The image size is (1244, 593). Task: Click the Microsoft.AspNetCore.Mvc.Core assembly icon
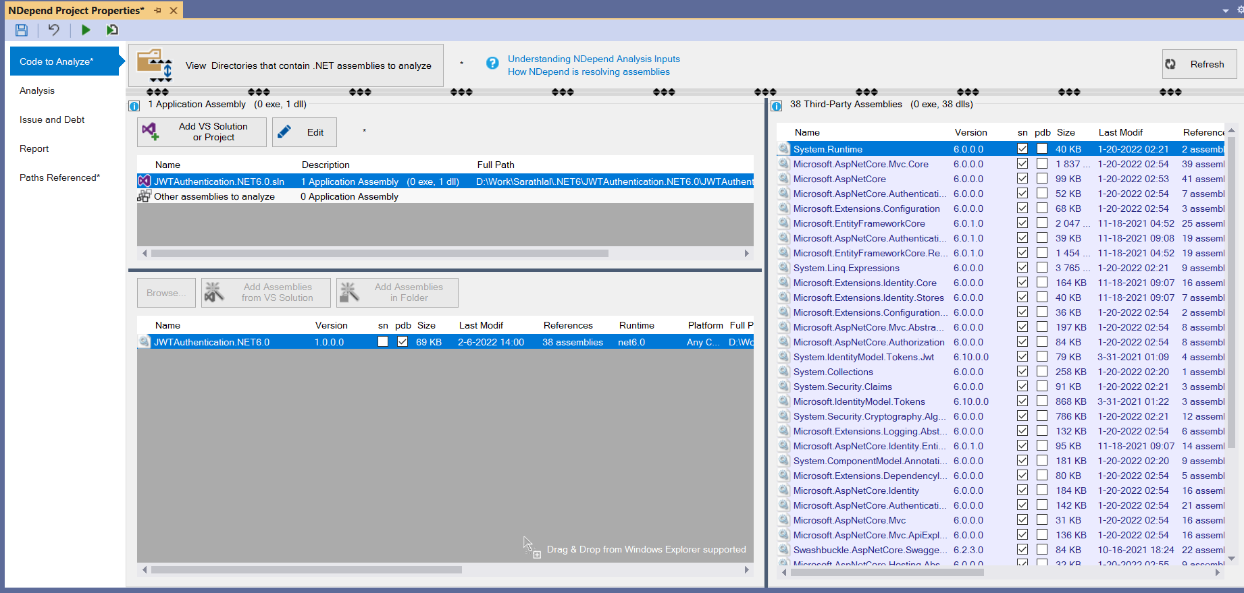(x=783, y=163)
